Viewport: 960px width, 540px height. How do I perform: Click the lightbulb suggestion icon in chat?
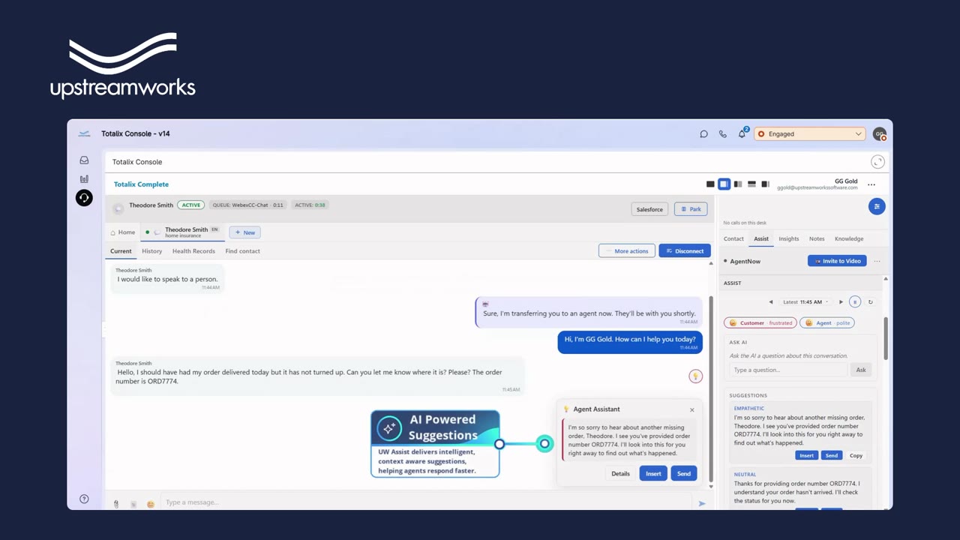695,376
